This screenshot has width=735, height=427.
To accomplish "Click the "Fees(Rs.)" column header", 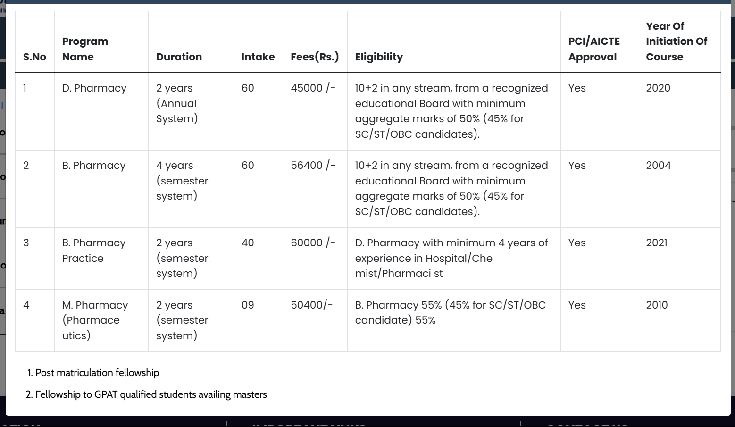I will (x=315, y=57).
